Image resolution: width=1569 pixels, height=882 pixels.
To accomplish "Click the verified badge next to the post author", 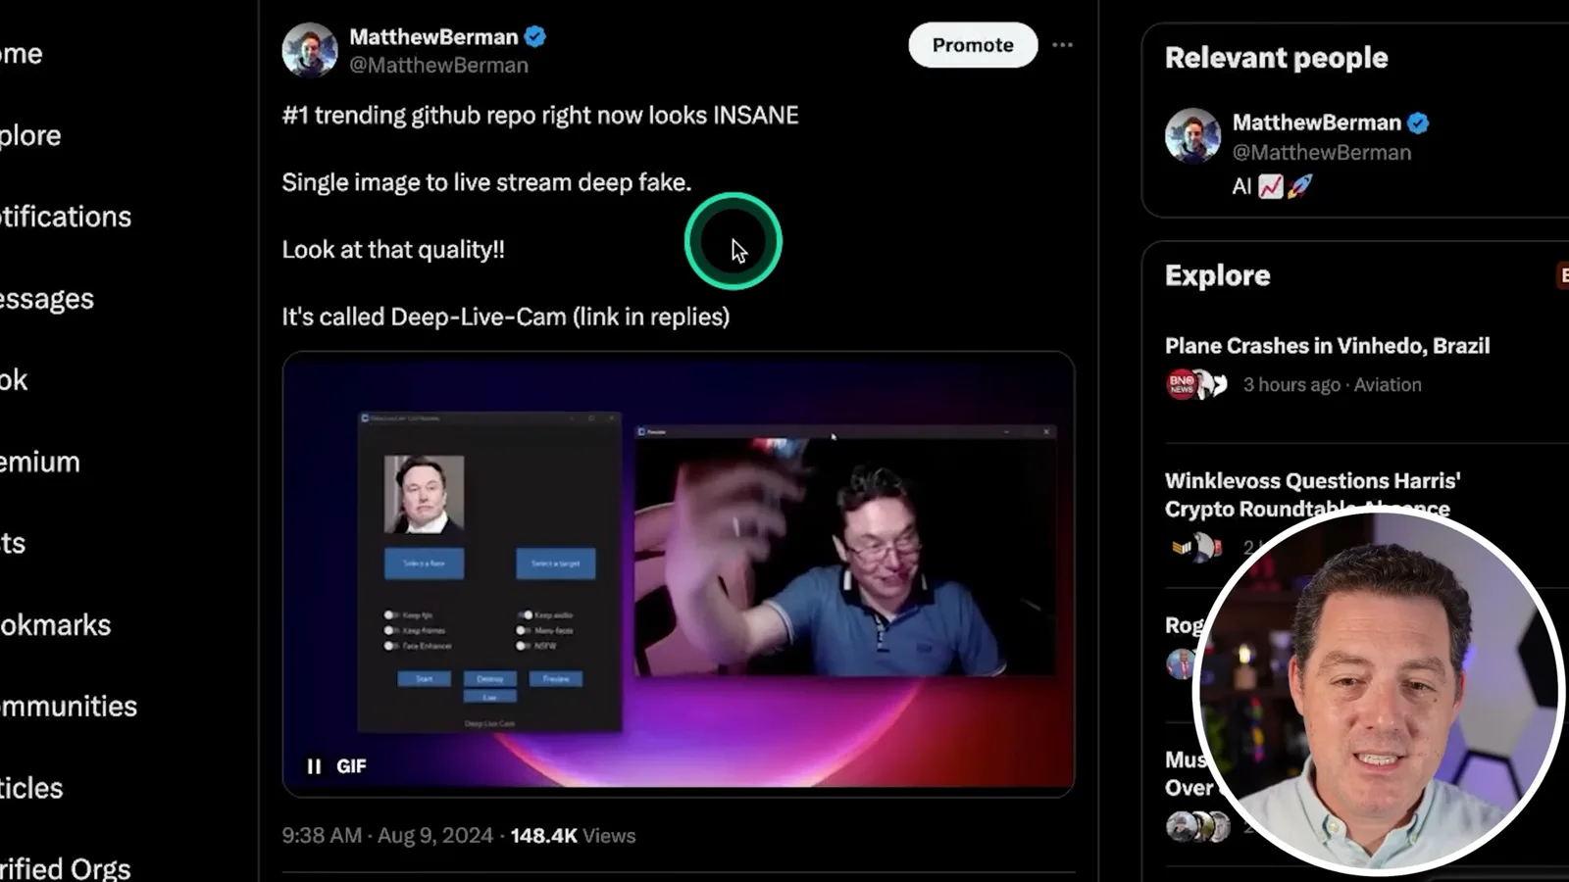I will pos(535,37).
